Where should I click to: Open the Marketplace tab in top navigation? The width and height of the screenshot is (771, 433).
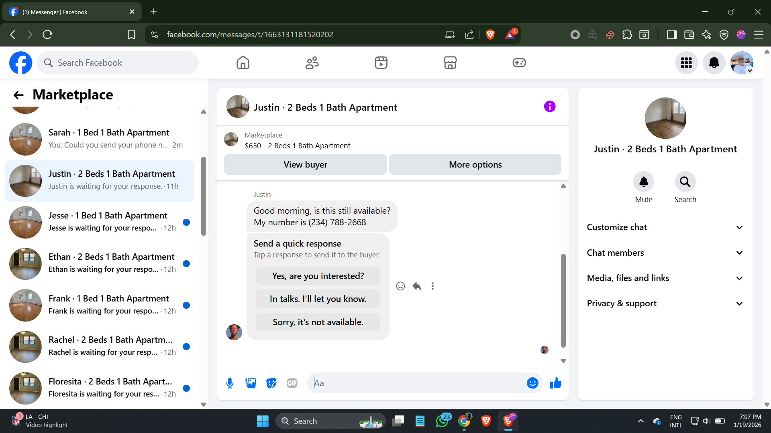[x=450, y=63]
